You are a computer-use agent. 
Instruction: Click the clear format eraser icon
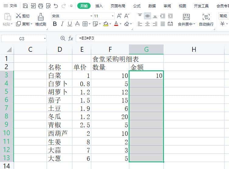point(127,24)
